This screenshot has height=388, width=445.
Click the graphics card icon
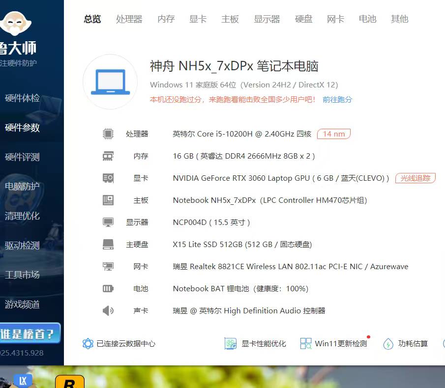108,178
